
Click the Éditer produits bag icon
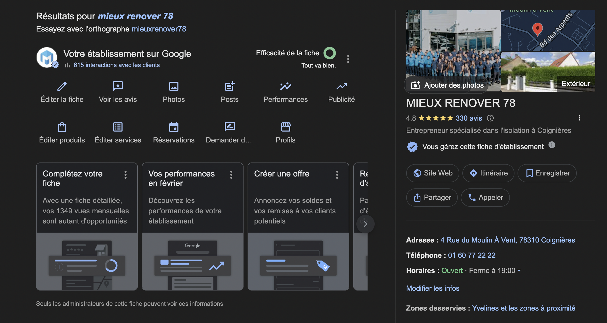pos(62,127)
